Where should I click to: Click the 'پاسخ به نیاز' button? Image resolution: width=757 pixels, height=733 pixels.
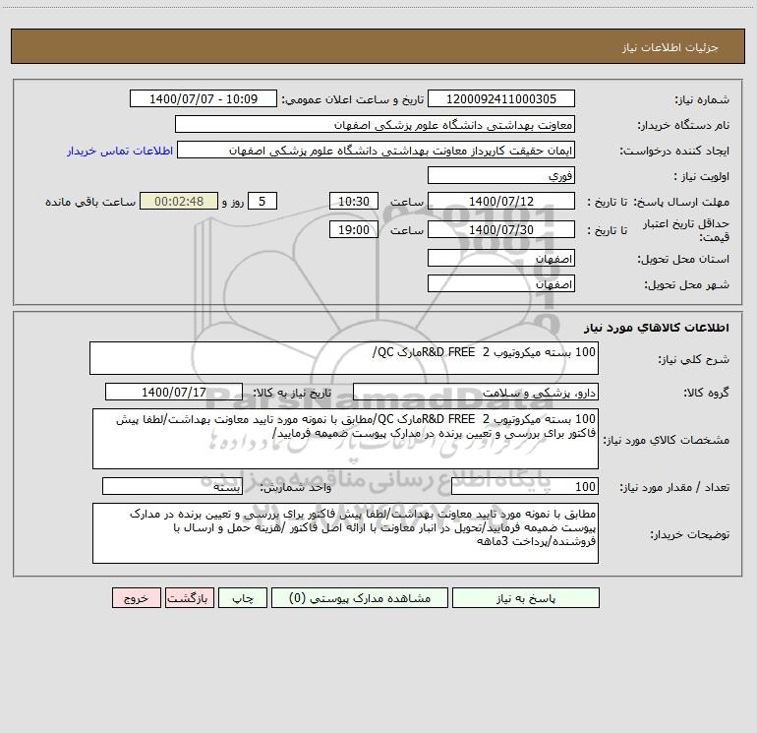[526, 598]
